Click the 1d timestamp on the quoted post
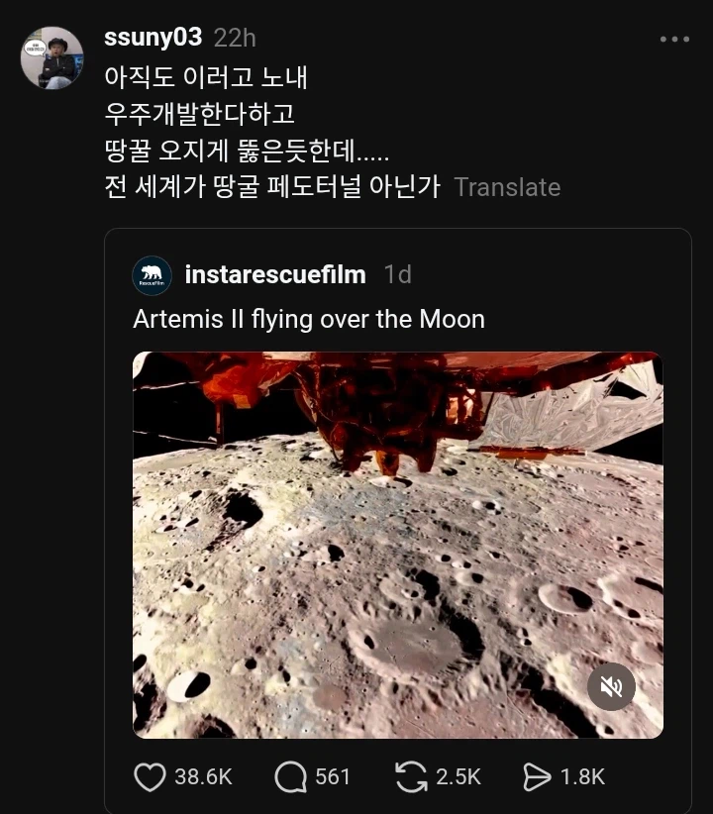This screenshot has width=713, height=814. (397, 274)
